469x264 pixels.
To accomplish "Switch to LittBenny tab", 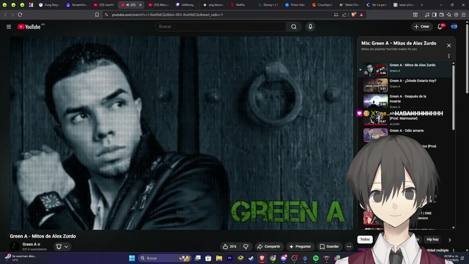I will tap(186, 5).
